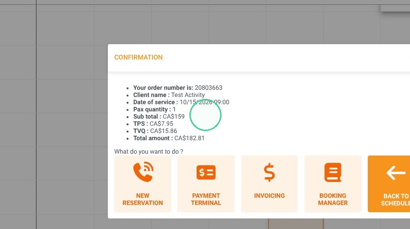Viewport: 410px width, 229px height.
Task: Click the TVQ CA$15.86 line
Action: coord(155,131)
